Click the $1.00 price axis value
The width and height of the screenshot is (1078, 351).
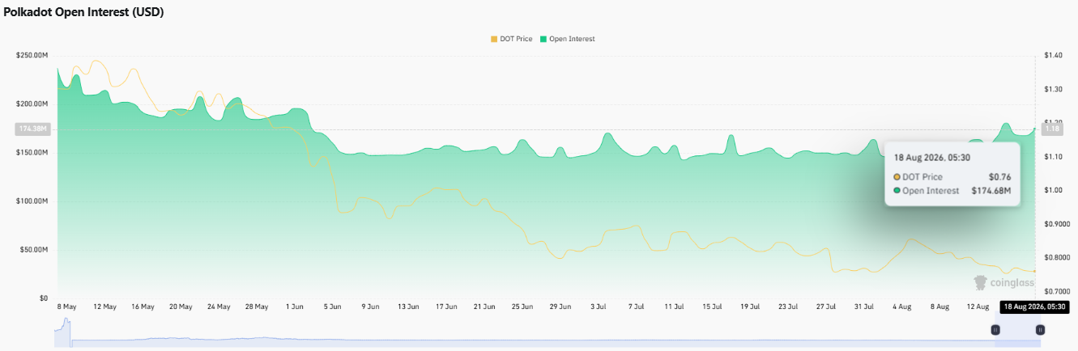pos(1052,190)
